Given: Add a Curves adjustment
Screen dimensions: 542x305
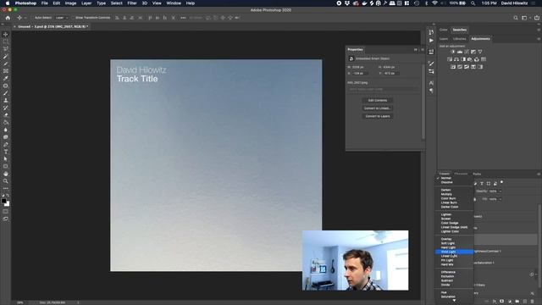Looking at the screenshot, I should [467, 52].
